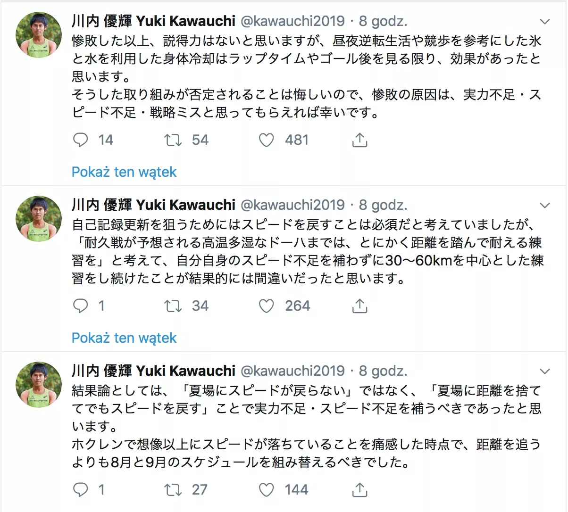Reply to the tweet with 264 likes
The image size is (568, 512).
click(81, 306)
